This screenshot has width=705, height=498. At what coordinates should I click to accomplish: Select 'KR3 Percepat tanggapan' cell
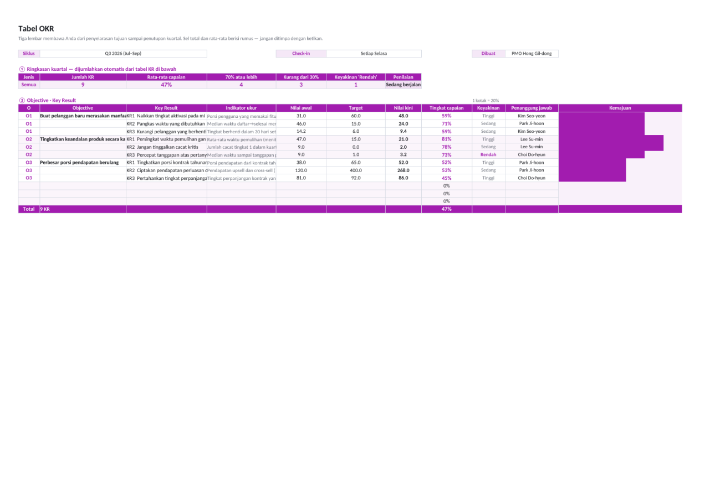coord(166,154)
